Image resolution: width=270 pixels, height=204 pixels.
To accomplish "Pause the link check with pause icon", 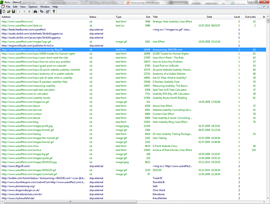I will [x=24, y=11].
